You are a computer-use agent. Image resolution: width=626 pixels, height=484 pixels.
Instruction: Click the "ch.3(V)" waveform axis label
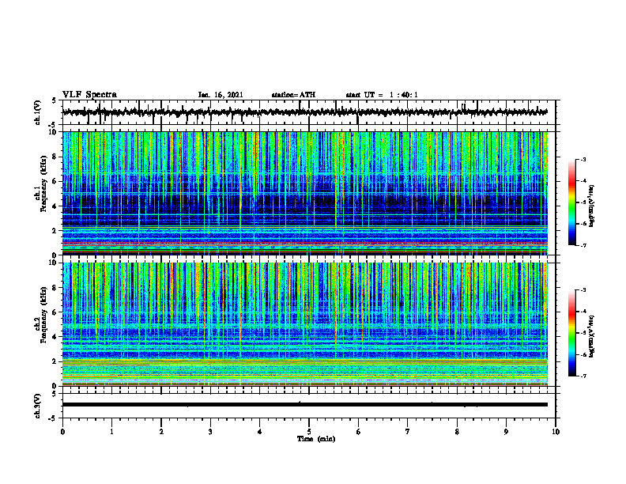(x=37, y=406)
